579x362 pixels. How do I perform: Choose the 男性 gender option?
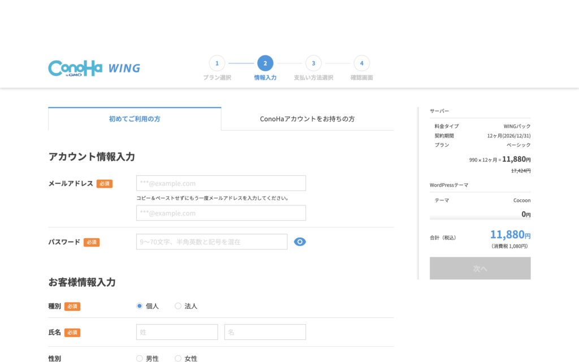[140, 359]
